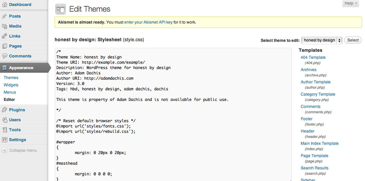This screenshot has height=181, width=365.
Task: Click the Plugins plug icon
Action: click(x=5, y=110)
